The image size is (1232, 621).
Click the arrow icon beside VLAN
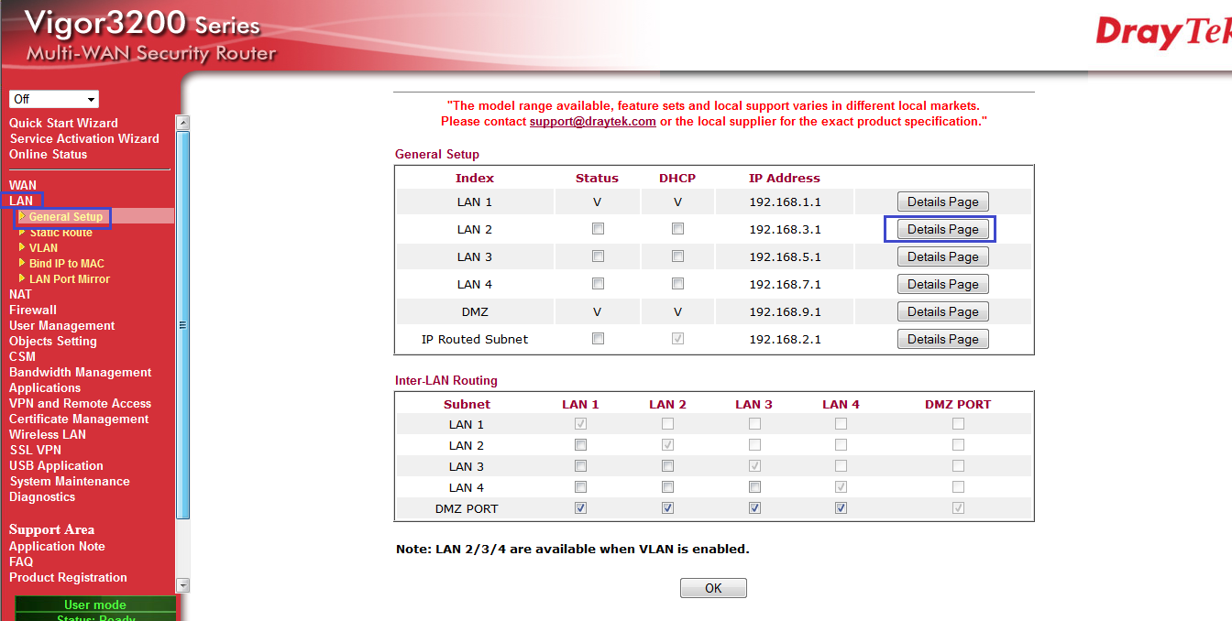pos(22,247)
